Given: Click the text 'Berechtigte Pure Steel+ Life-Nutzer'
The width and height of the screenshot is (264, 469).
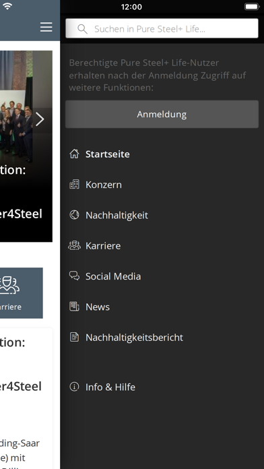Looking at the screenshot, I should 144,63.
